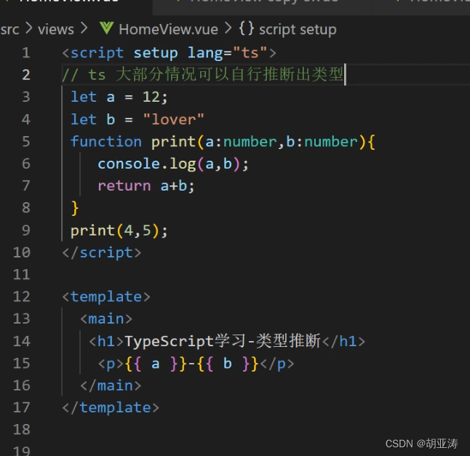The height and width of the screenshot is (456, 470).
Task: Click 'console.log(a,b);' statement
Action: (x=173, y=164)
